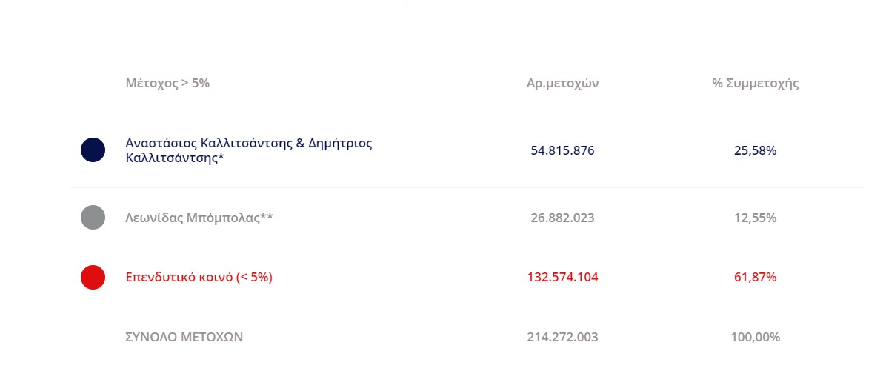Image resolution: width=886 pixels, height=388 pixels.
Task: Click the 100,00% total percentage
Action: click(x=755, y=337)
